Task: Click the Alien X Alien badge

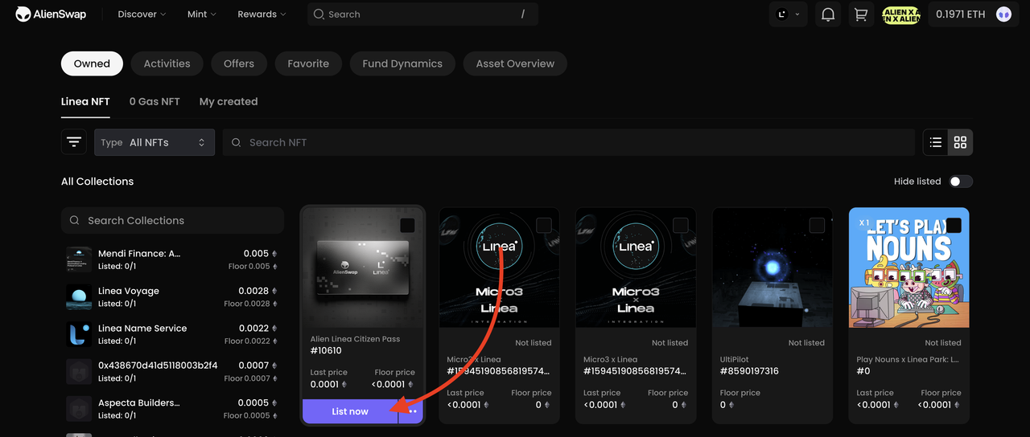Action: coord(901,14)
